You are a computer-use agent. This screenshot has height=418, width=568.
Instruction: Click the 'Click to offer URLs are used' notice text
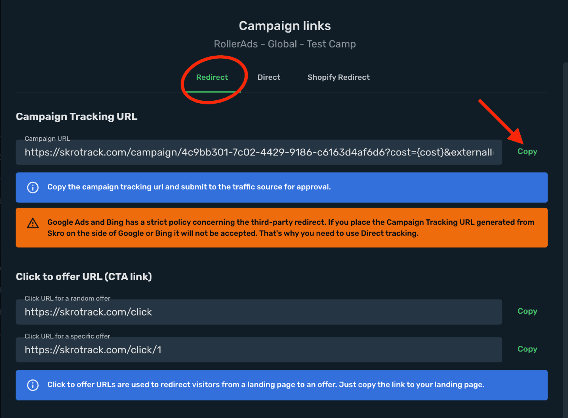coord(266,385)
